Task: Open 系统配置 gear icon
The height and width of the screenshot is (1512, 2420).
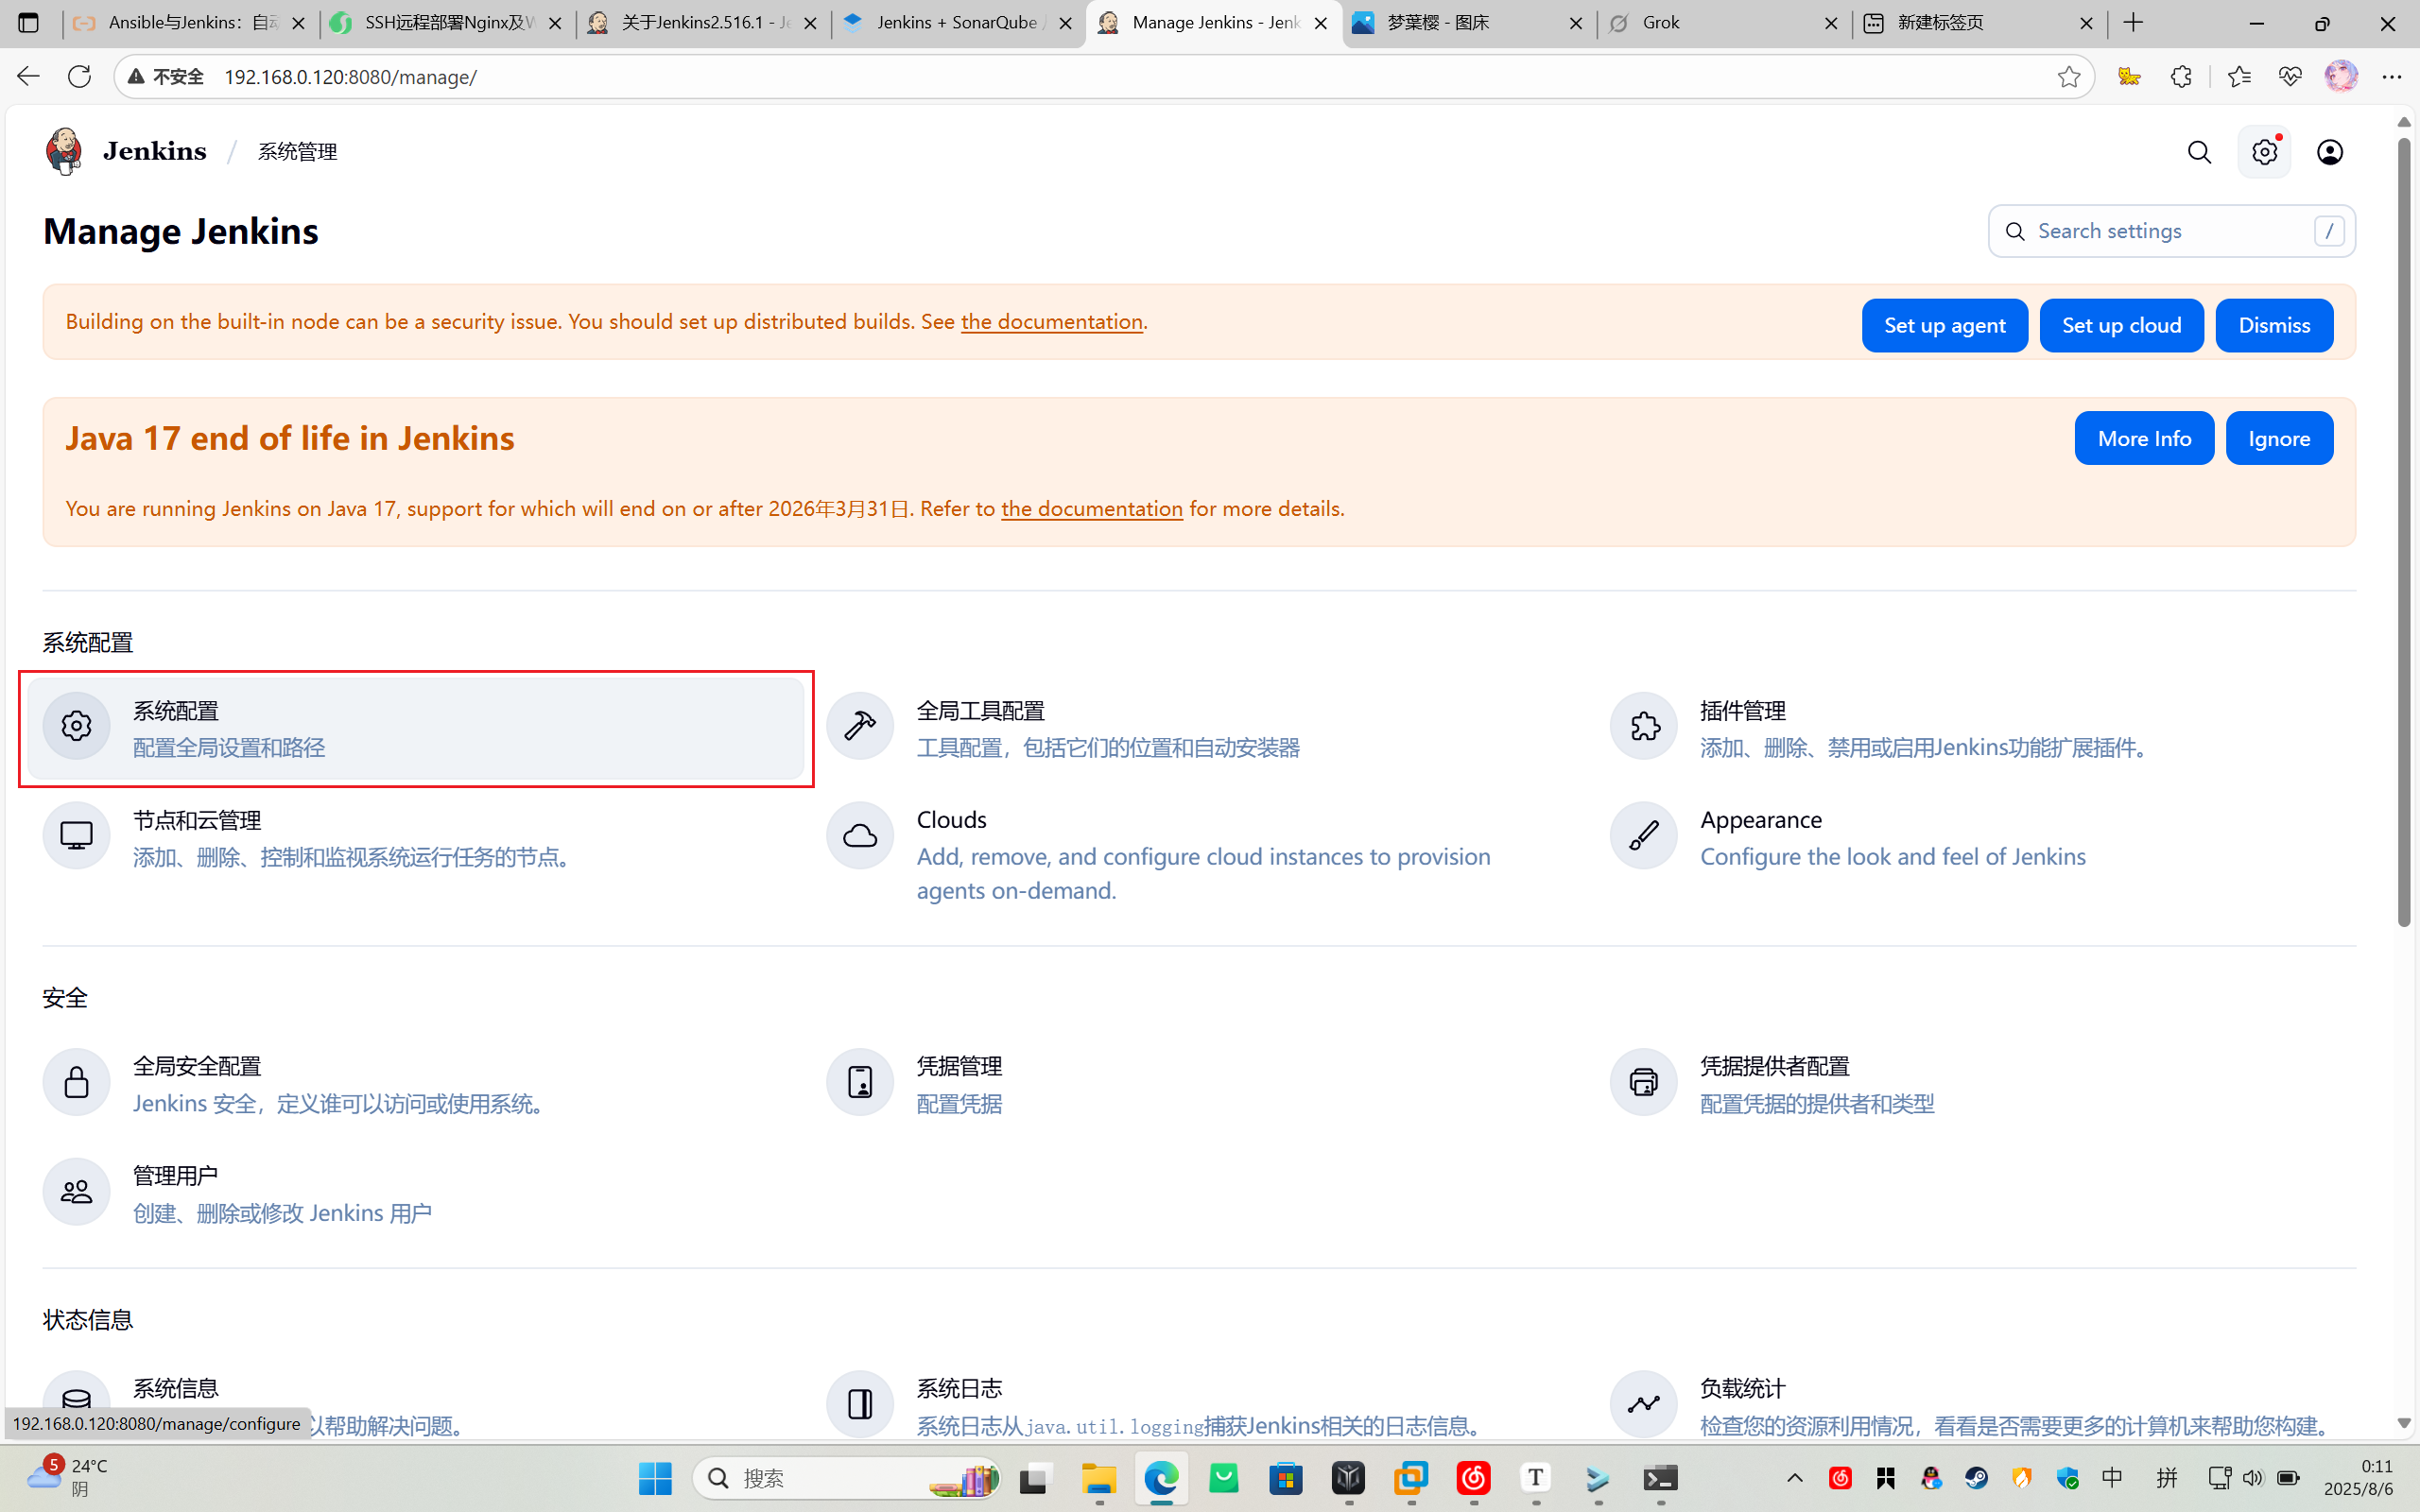Action: tap(76, 726)
